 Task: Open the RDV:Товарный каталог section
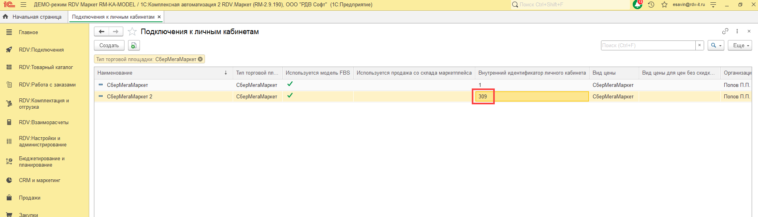(46, 67)
